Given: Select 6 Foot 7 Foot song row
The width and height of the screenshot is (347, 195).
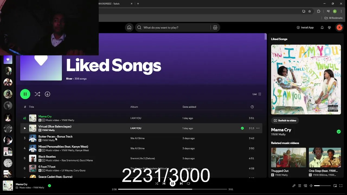Looking at the screenshot, I should (x=141, y=168).
